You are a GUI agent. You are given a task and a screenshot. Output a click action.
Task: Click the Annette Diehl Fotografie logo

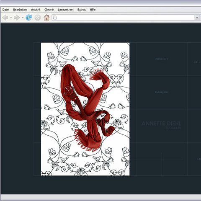pyautogui.click(x=161, y=125)
